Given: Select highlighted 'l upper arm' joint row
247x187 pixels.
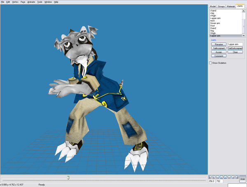Looking at the screenshot, I should (226, 36).
